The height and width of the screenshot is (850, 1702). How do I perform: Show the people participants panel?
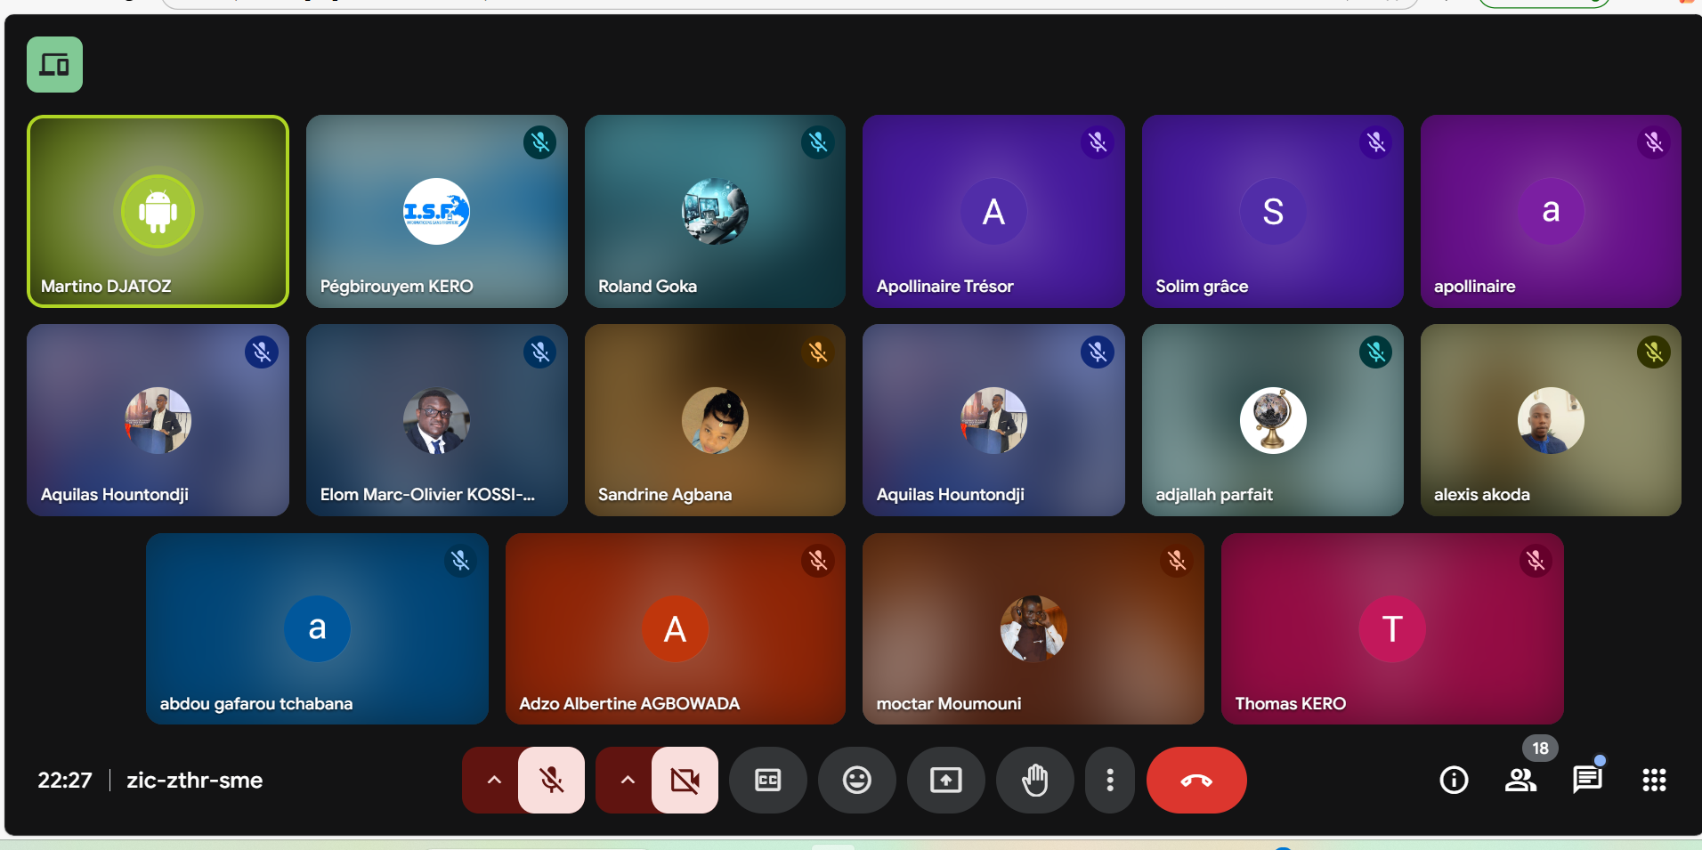(1520, 781)
